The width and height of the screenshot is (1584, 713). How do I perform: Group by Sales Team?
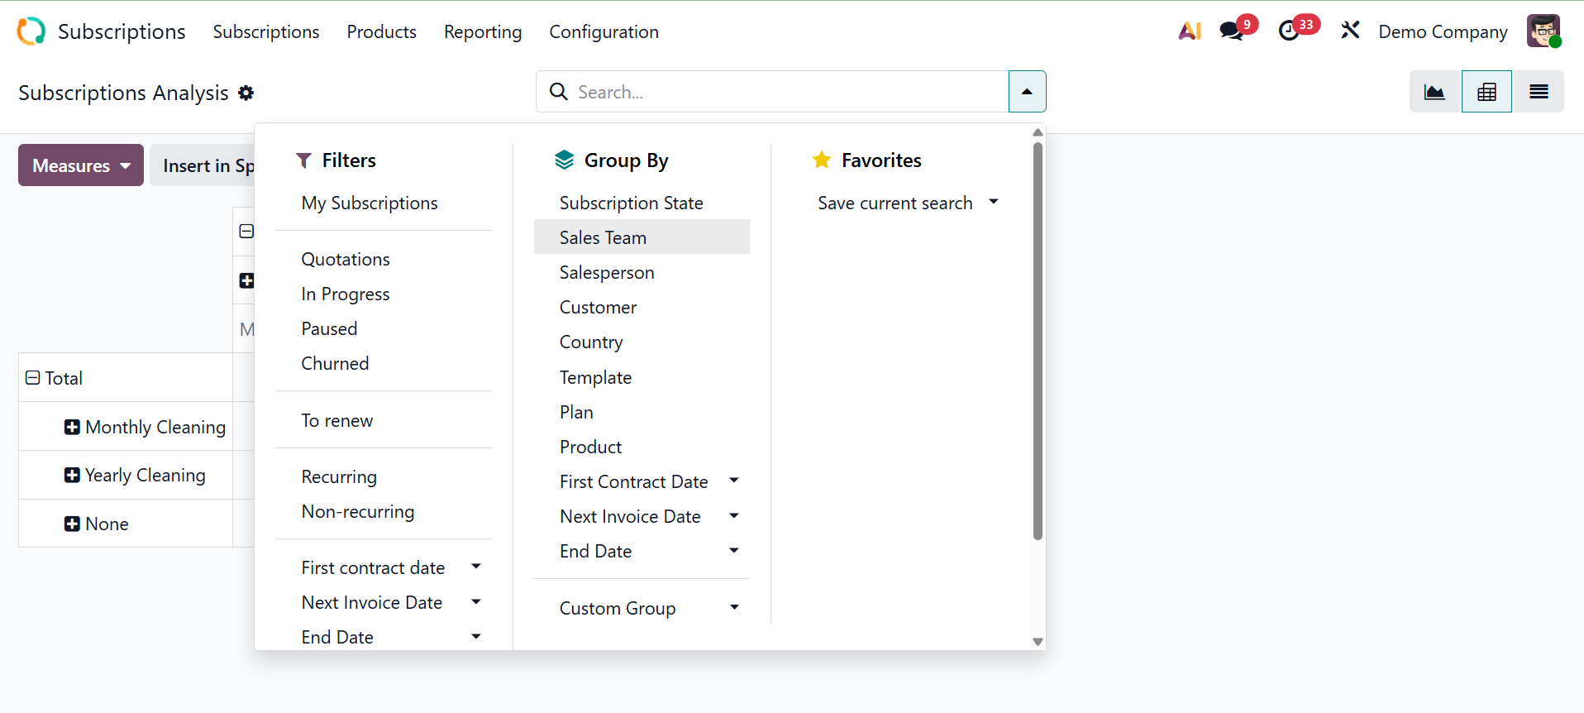603,238
